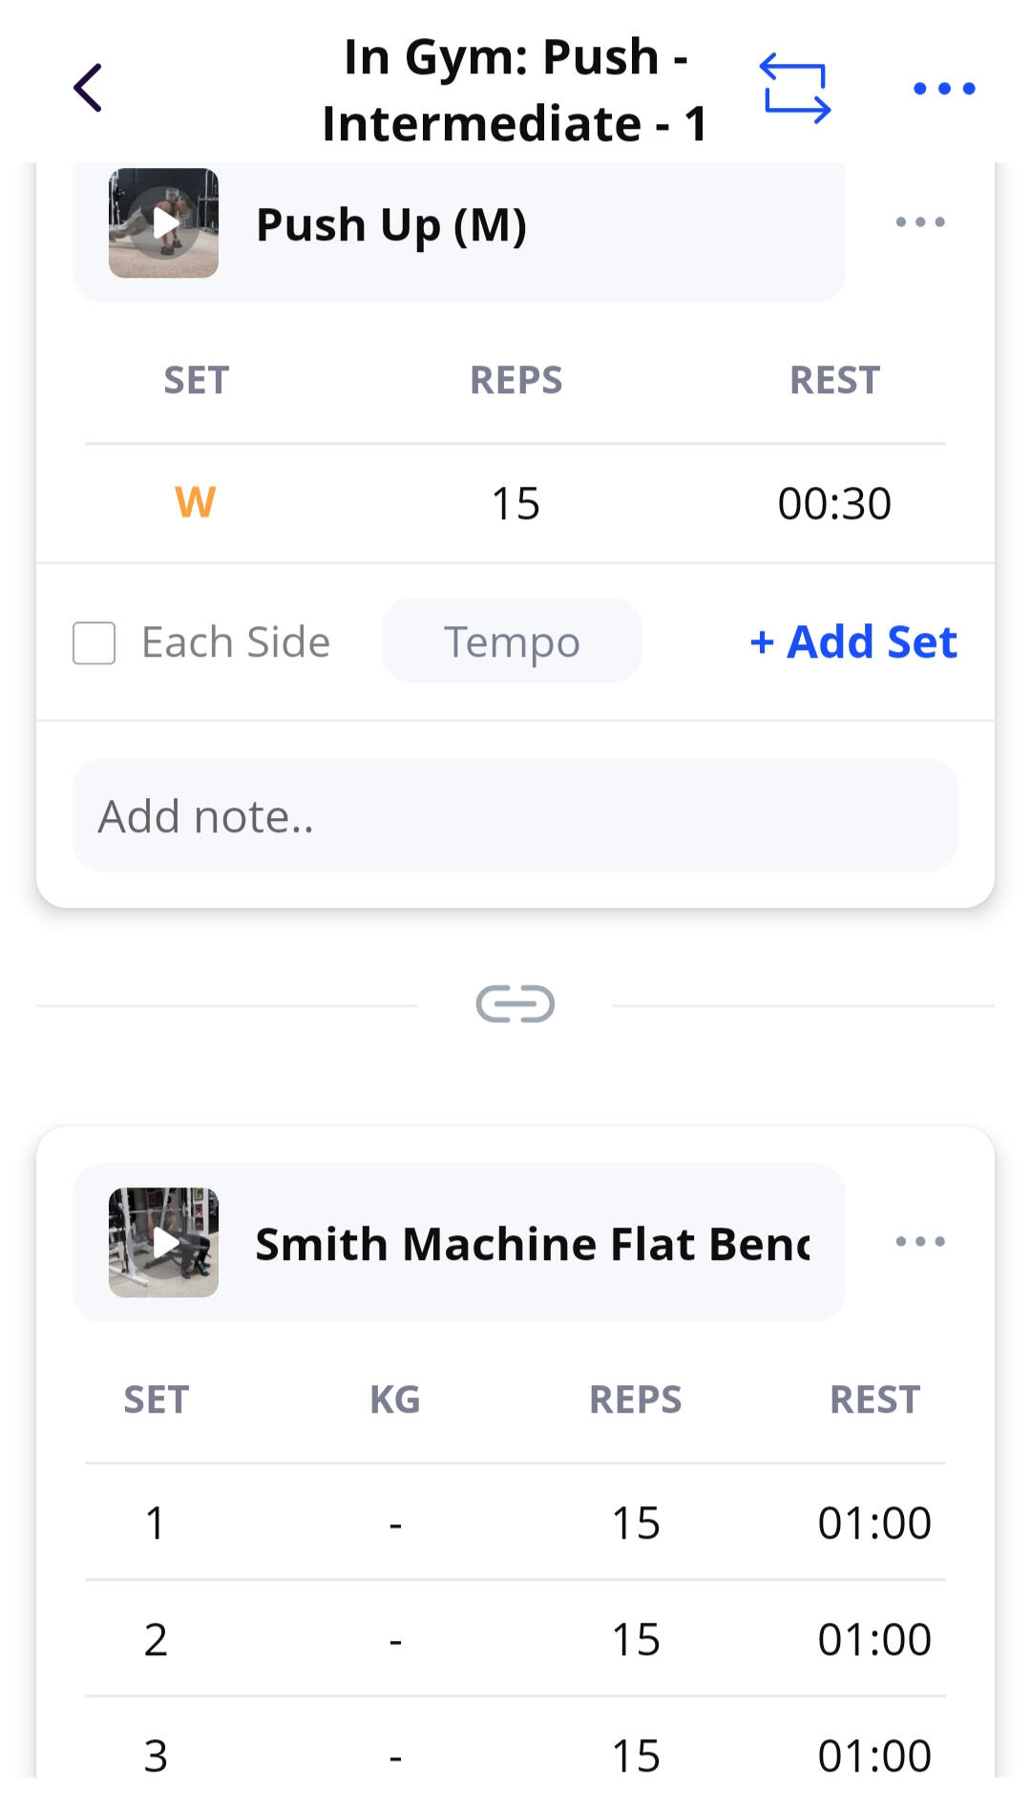The image size is (1031, 1808).
Task: Tap the blue swap/repeat arrows icon
Action: coord(795,89)
